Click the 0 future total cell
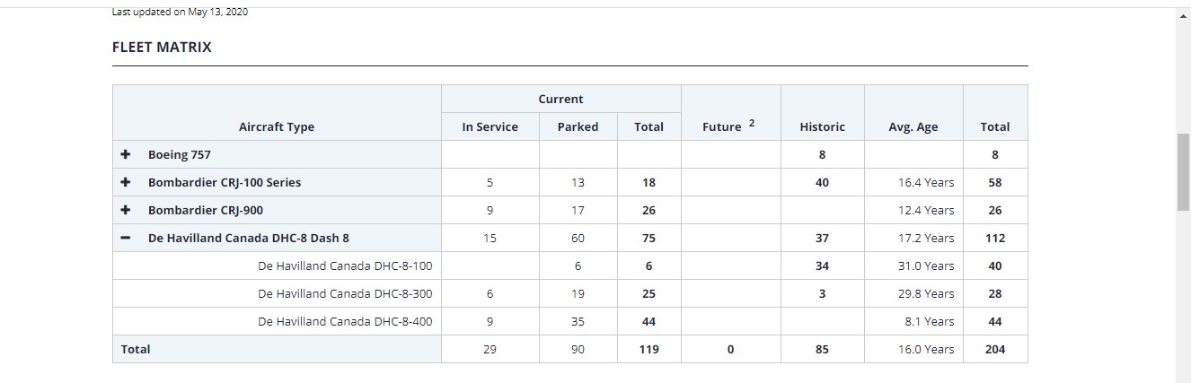Image resolution: width=1191 pixels, height=383 pixels. [730, 349]
